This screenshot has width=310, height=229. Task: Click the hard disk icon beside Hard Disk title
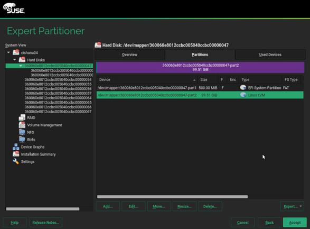98,45
